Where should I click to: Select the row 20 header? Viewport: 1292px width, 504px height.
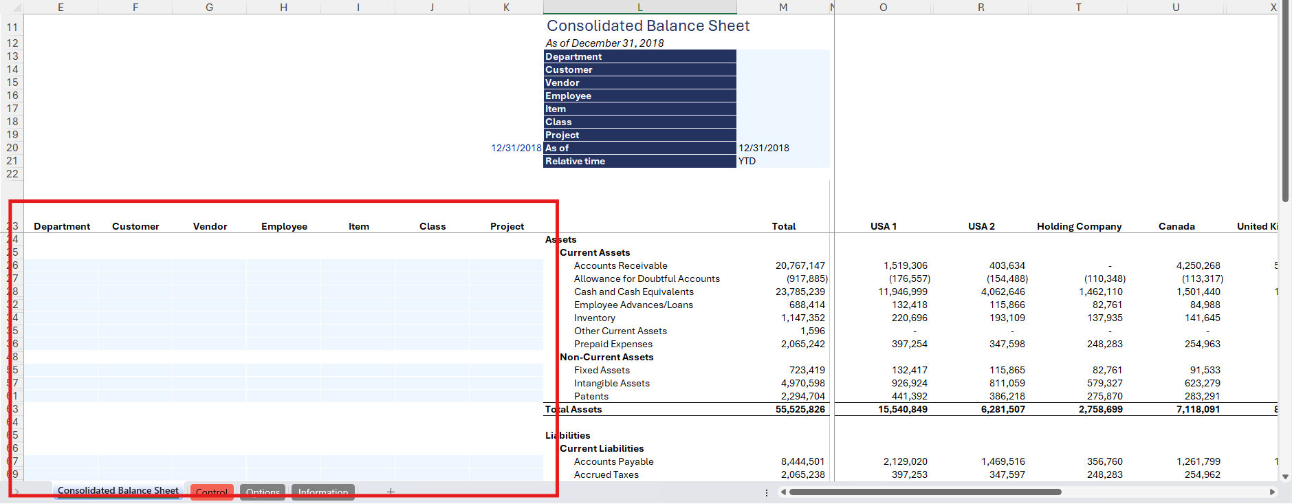[x=12, y=148]
